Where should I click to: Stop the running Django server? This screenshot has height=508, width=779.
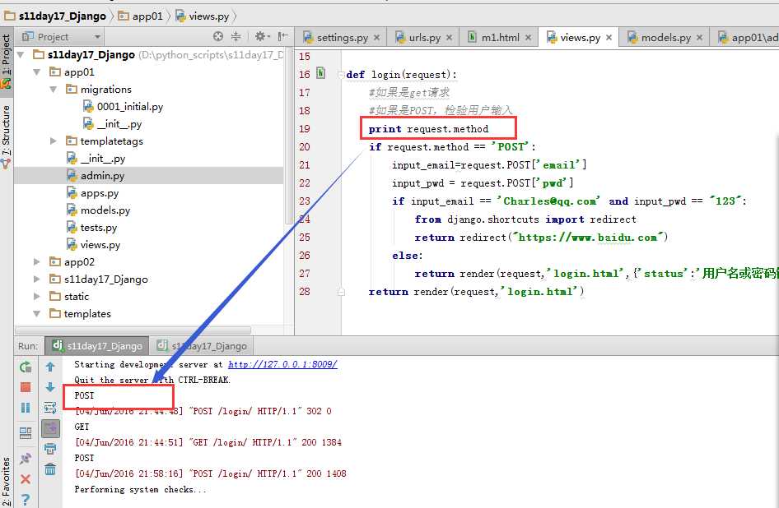pyautogui.click(x=26, y=387)
